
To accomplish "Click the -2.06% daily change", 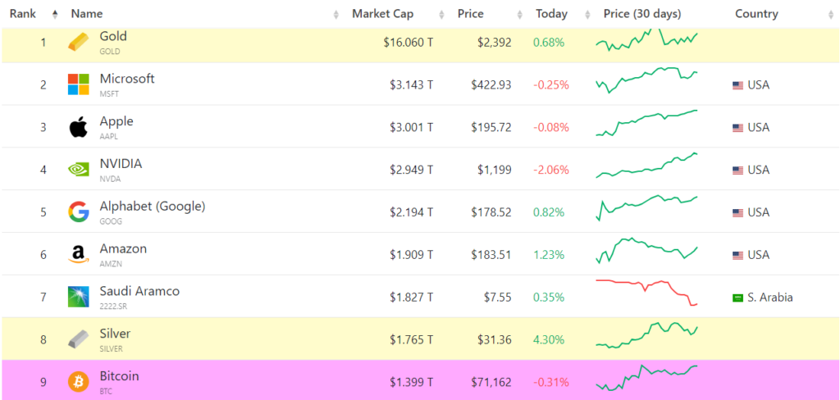I will [x=550, y=170].
